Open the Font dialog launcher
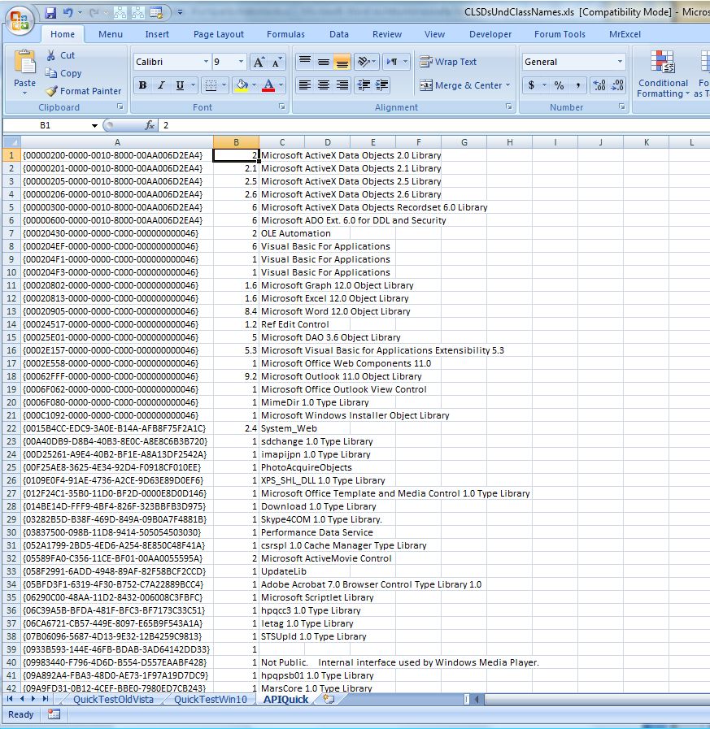Screen dimensions: 710x729 [x=282, y=107]
